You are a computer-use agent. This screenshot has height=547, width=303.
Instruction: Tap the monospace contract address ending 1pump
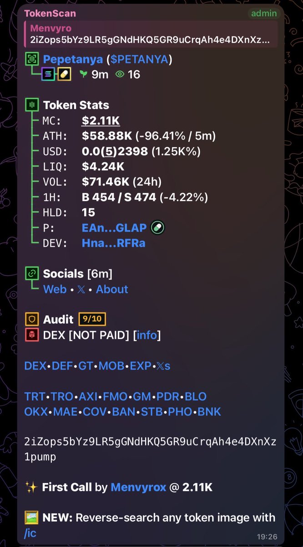click(151, 449)
